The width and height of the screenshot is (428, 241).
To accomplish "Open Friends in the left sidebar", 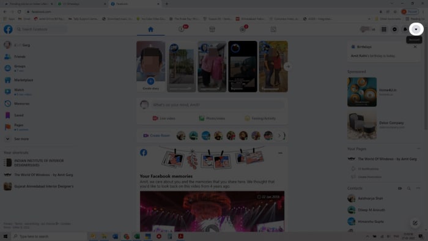I will pos(20,56).
